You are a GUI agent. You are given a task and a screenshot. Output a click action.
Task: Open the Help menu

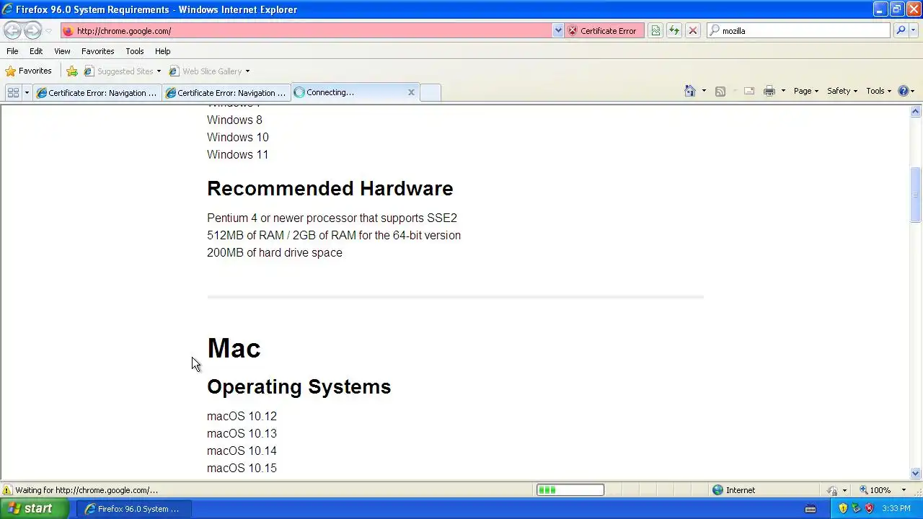162,51
